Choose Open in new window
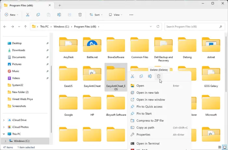This screenshot has height=150, width=228. pos(159,99)
